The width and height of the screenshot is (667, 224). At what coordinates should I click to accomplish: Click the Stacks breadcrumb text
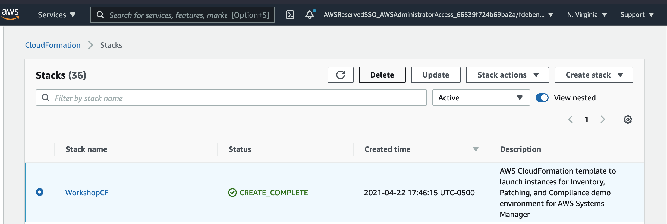[111, 45]
